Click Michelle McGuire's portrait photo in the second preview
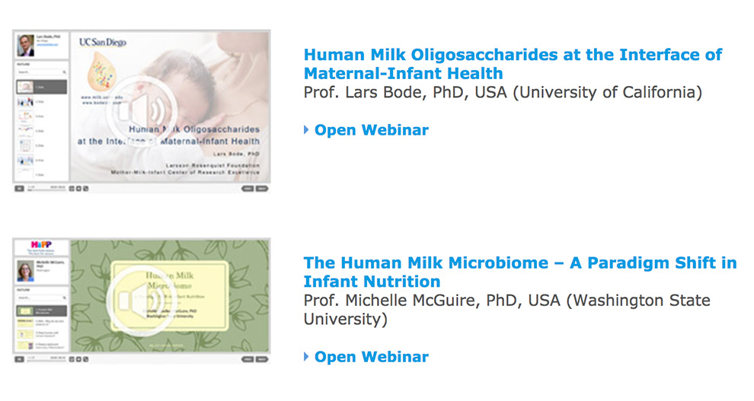754x401 pixels. [25, 271]
